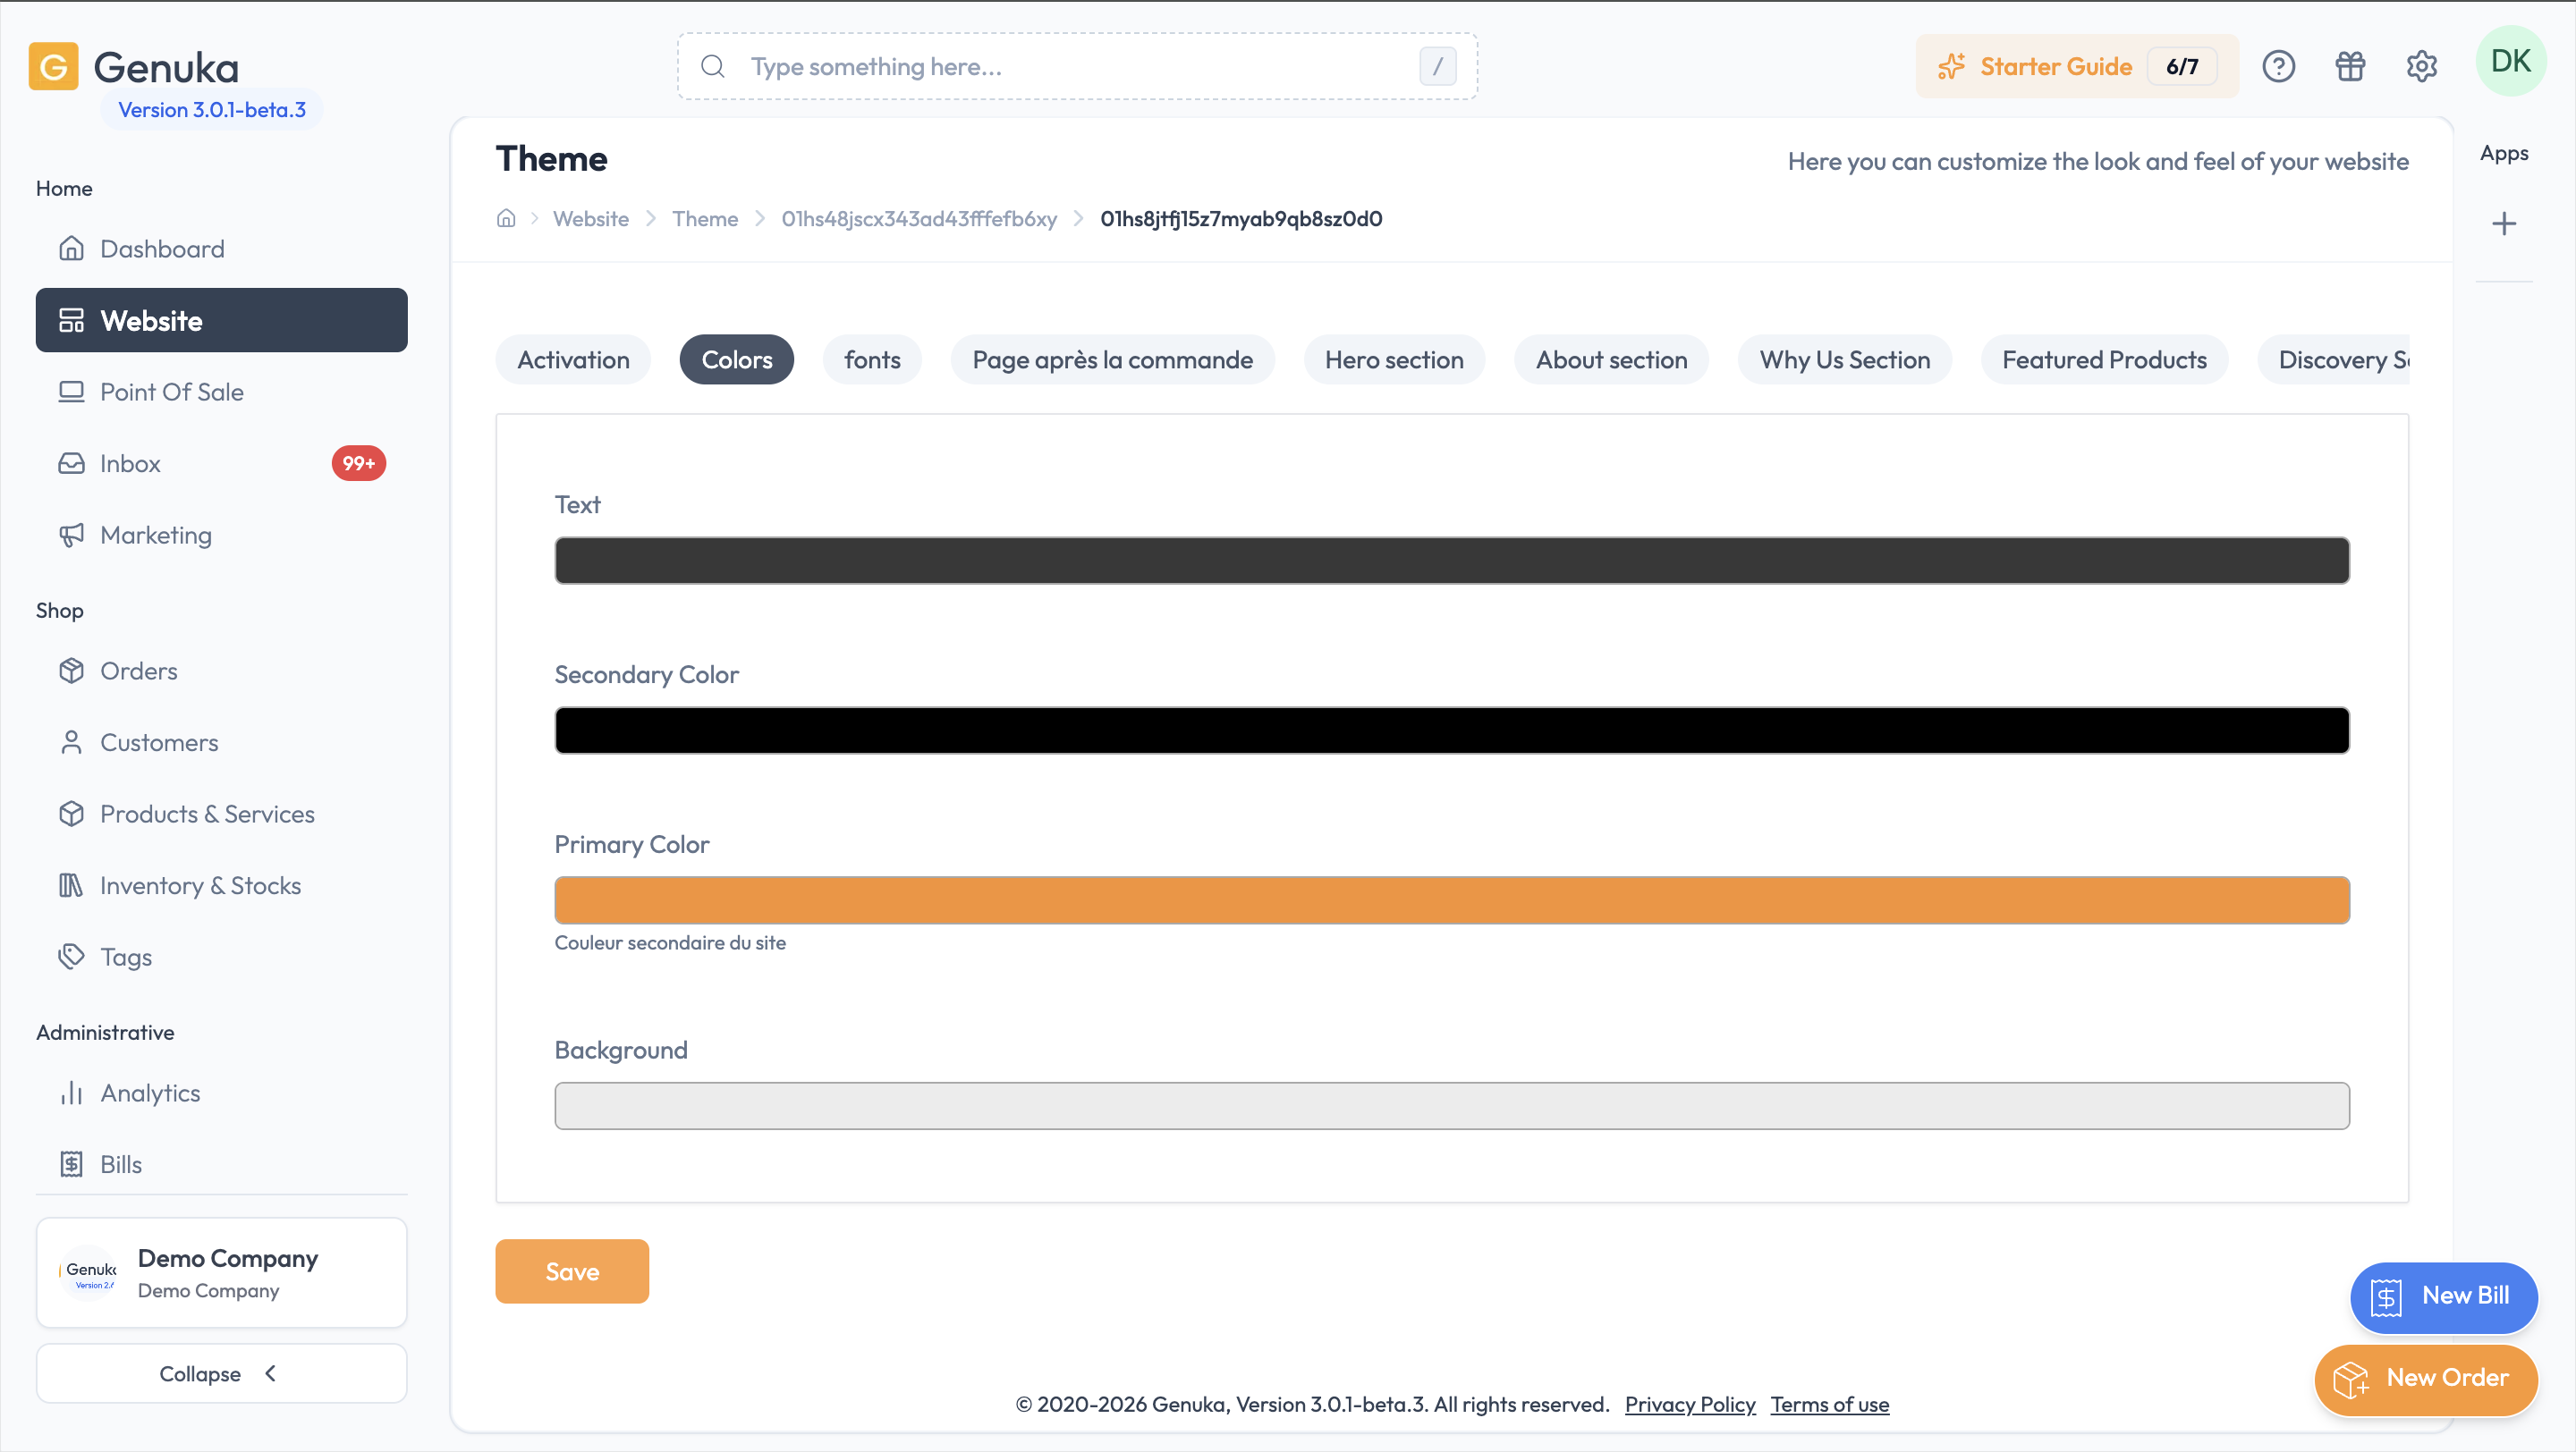Open the Demo Company switcher
The width and height of the screenshot is (2576, 1452).
point(221,1272)
